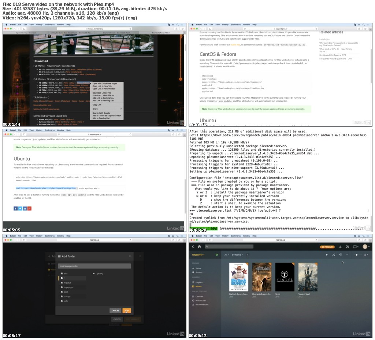Open Channels in Plex sidebar
375x340 pixels.
click(198, 297)
